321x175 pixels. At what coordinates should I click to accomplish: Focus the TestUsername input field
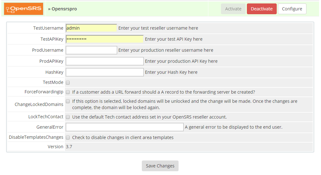coord(91,28)
